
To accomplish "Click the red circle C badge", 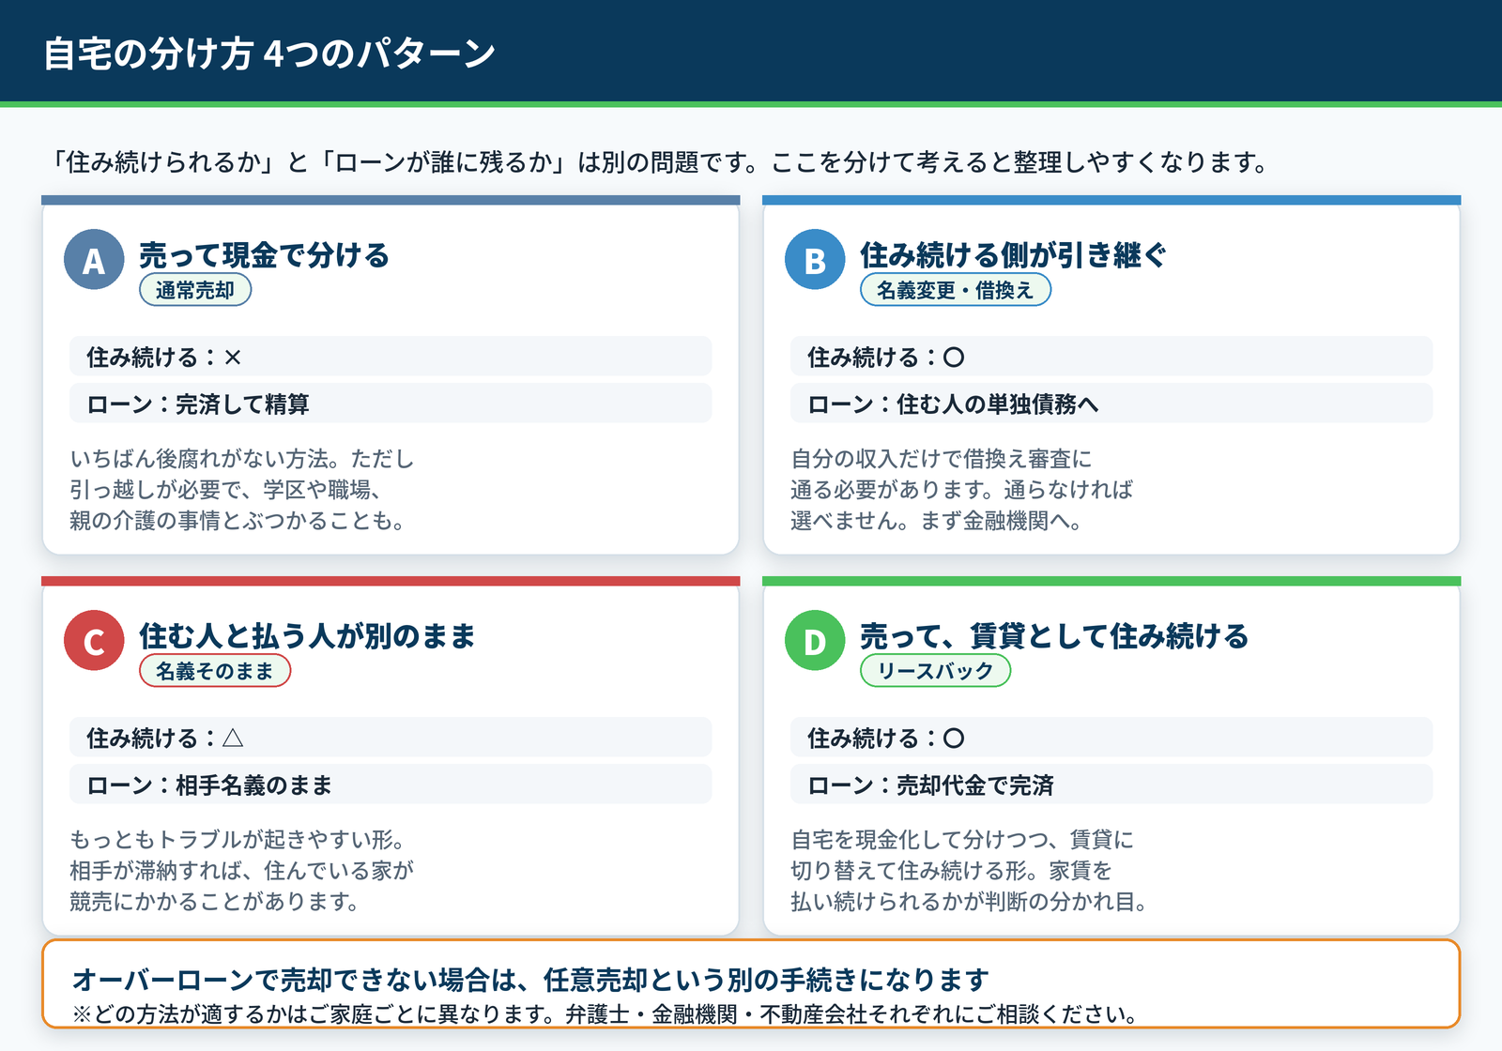I will coord(94,640).
